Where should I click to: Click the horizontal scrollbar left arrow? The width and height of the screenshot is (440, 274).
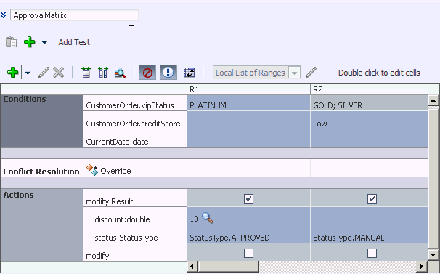pyautogui.click(x=192, y=266)
